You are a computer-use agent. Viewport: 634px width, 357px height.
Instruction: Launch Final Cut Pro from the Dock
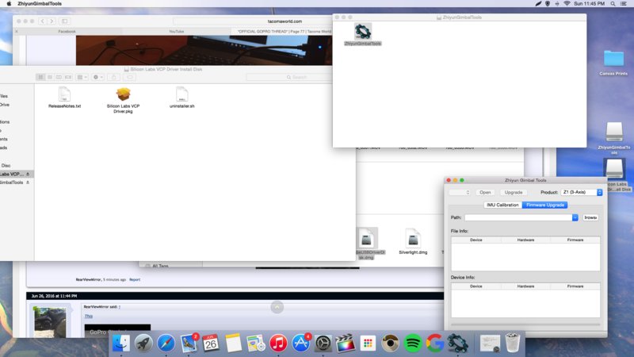346,344
